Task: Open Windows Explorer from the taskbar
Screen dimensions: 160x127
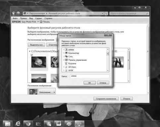Action: [8, 124]
